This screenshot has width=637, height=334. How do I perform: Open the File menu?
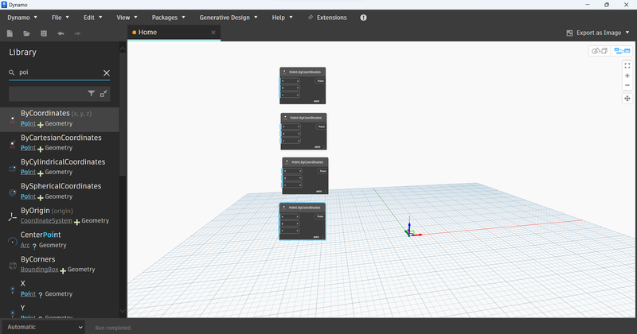click(61, 17)
